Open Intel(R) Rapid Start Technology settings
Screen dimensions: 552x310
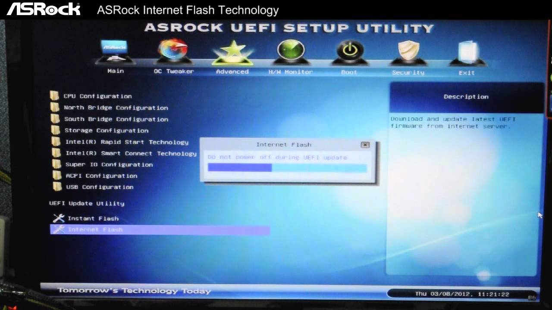[127, 142]
